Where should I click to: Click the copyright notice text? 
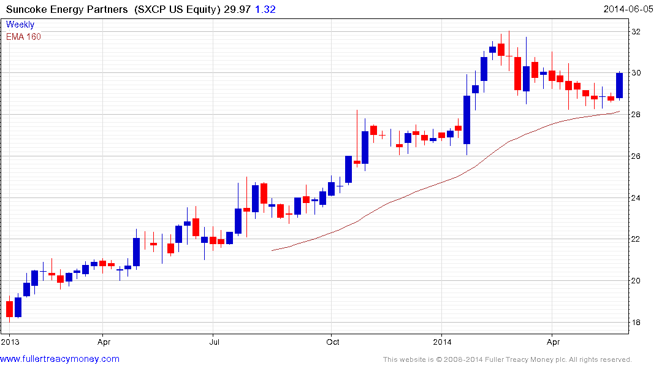pos(508,359)
